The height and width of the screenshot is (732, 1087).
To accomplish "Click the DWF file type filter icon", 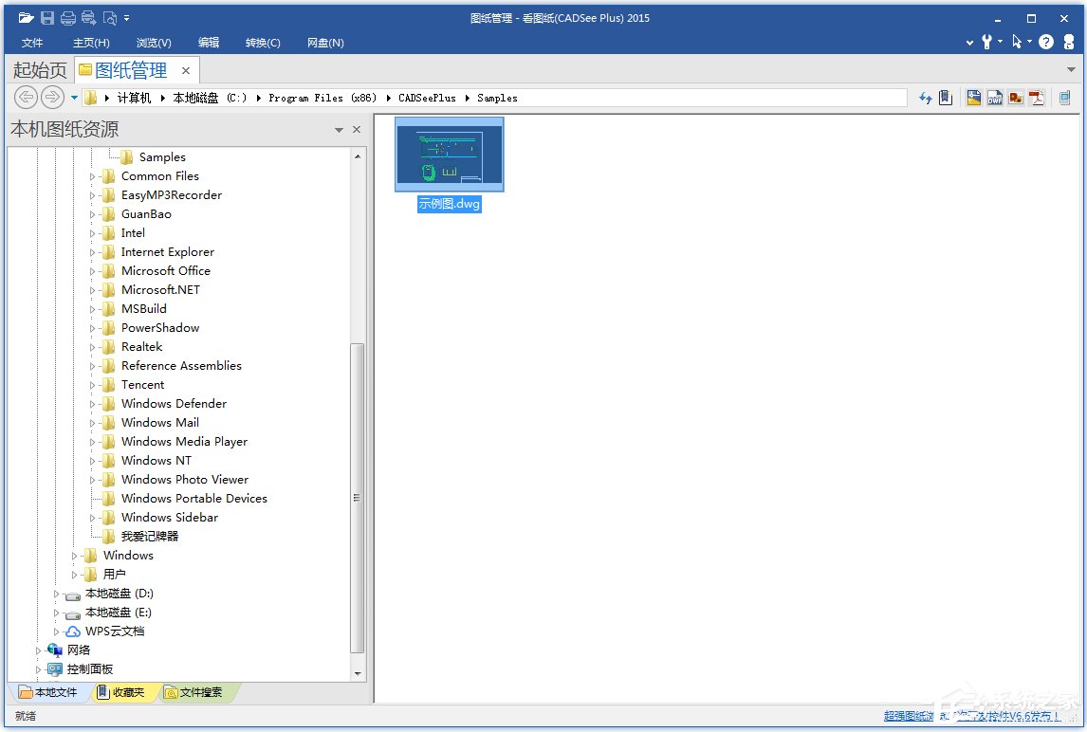I will click(995, 98).
